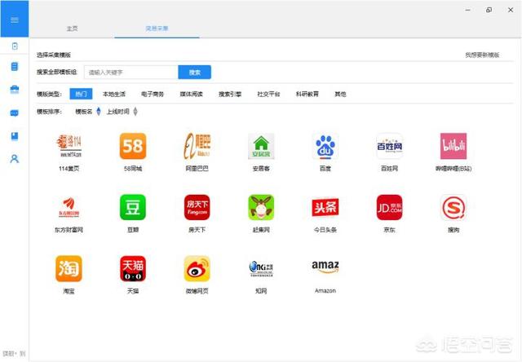Select the 天猫 template icon
The width and height of the screenshot is (522, 362).
click(133, 268)
